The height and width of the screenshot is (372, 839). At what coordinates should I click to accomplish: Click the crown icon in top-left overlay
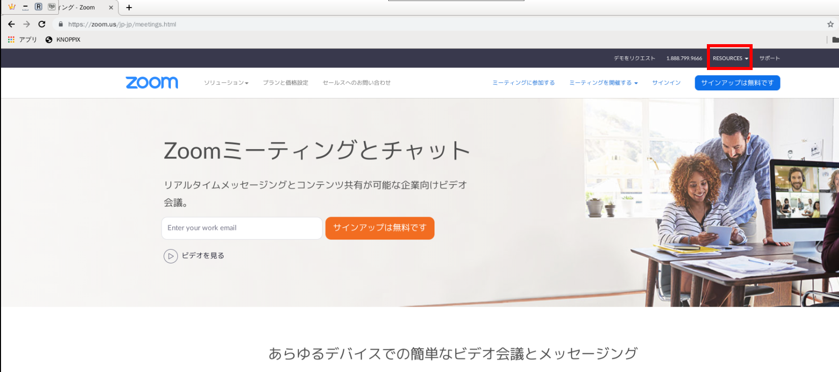click(12, 7)
